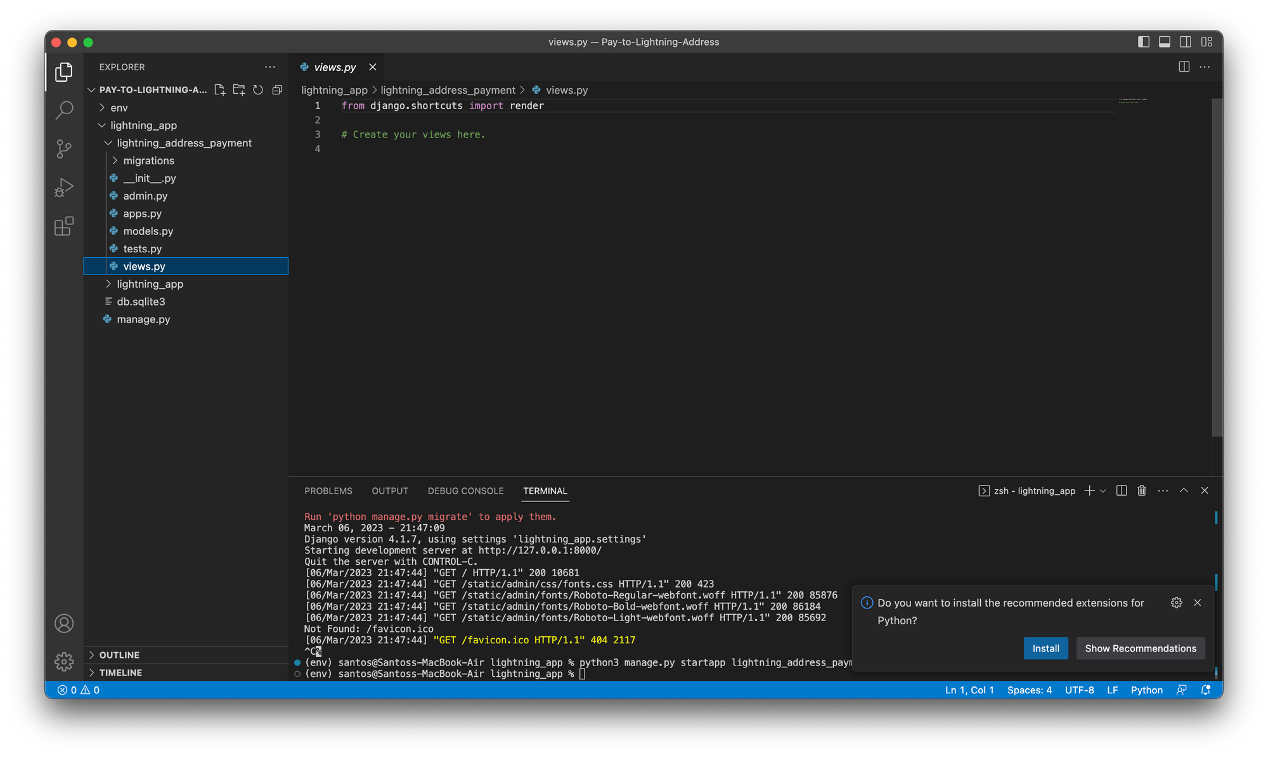
Task: Create a new file in Explorer
Action: click(x=220, y=90)
